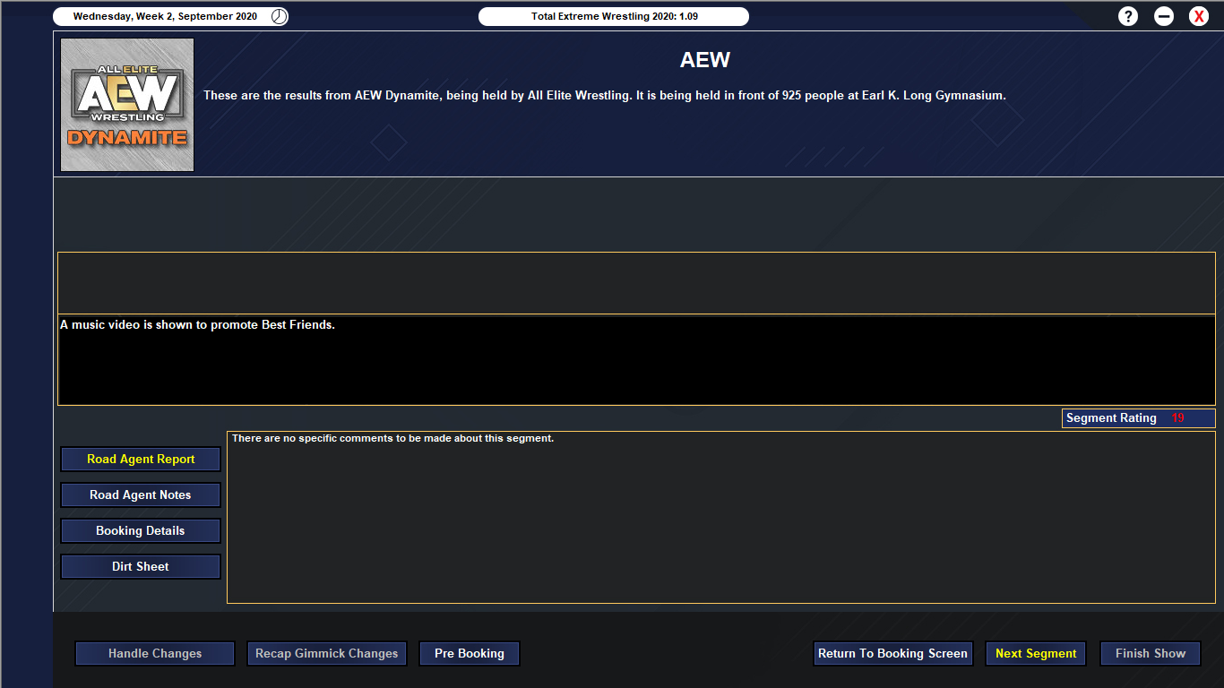Viewport: 1224px width, 688px height.
Task: Click Recap Gimmick Changes button
Action: (326, 653)
